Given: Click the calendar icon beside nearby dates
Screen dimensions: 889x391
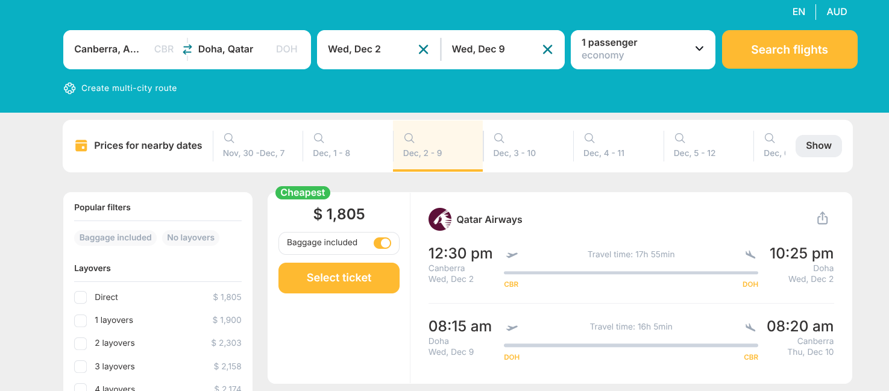Looking at the screenshot, I should [81, 146].
